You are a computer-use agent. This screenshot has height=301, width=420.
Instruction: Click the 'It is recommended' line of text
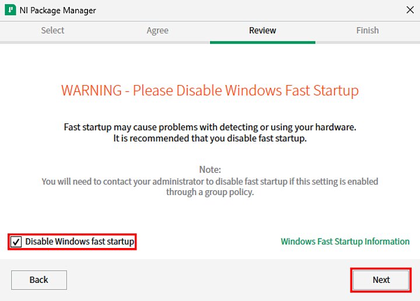[x=209, y=139]
